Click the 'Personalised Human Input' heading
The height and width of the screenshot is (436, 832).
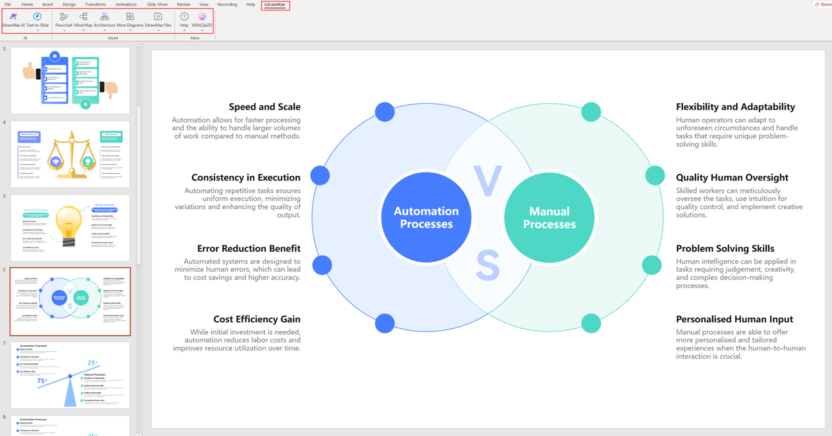[734, 319]
